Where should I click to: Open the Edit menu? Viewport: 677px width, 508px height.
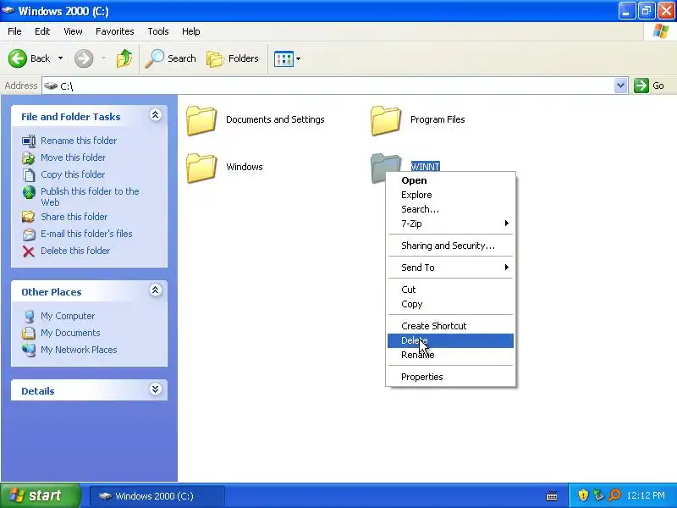click(x=42, y=31)
